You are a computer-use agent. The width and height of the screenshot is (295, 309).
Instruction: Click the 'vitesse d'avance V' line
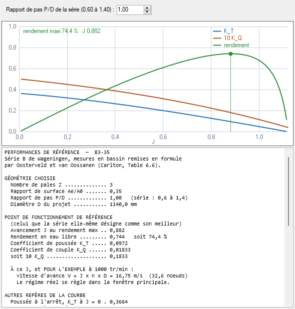tap(102, 275)
